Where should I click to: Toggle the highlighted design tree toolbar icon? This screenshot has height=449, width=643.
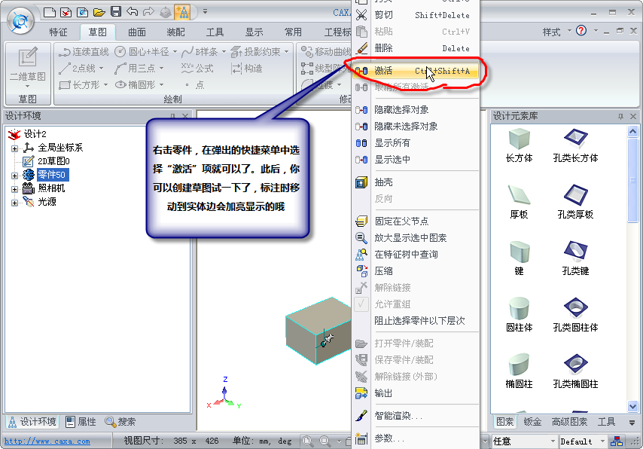click(182, 12)
